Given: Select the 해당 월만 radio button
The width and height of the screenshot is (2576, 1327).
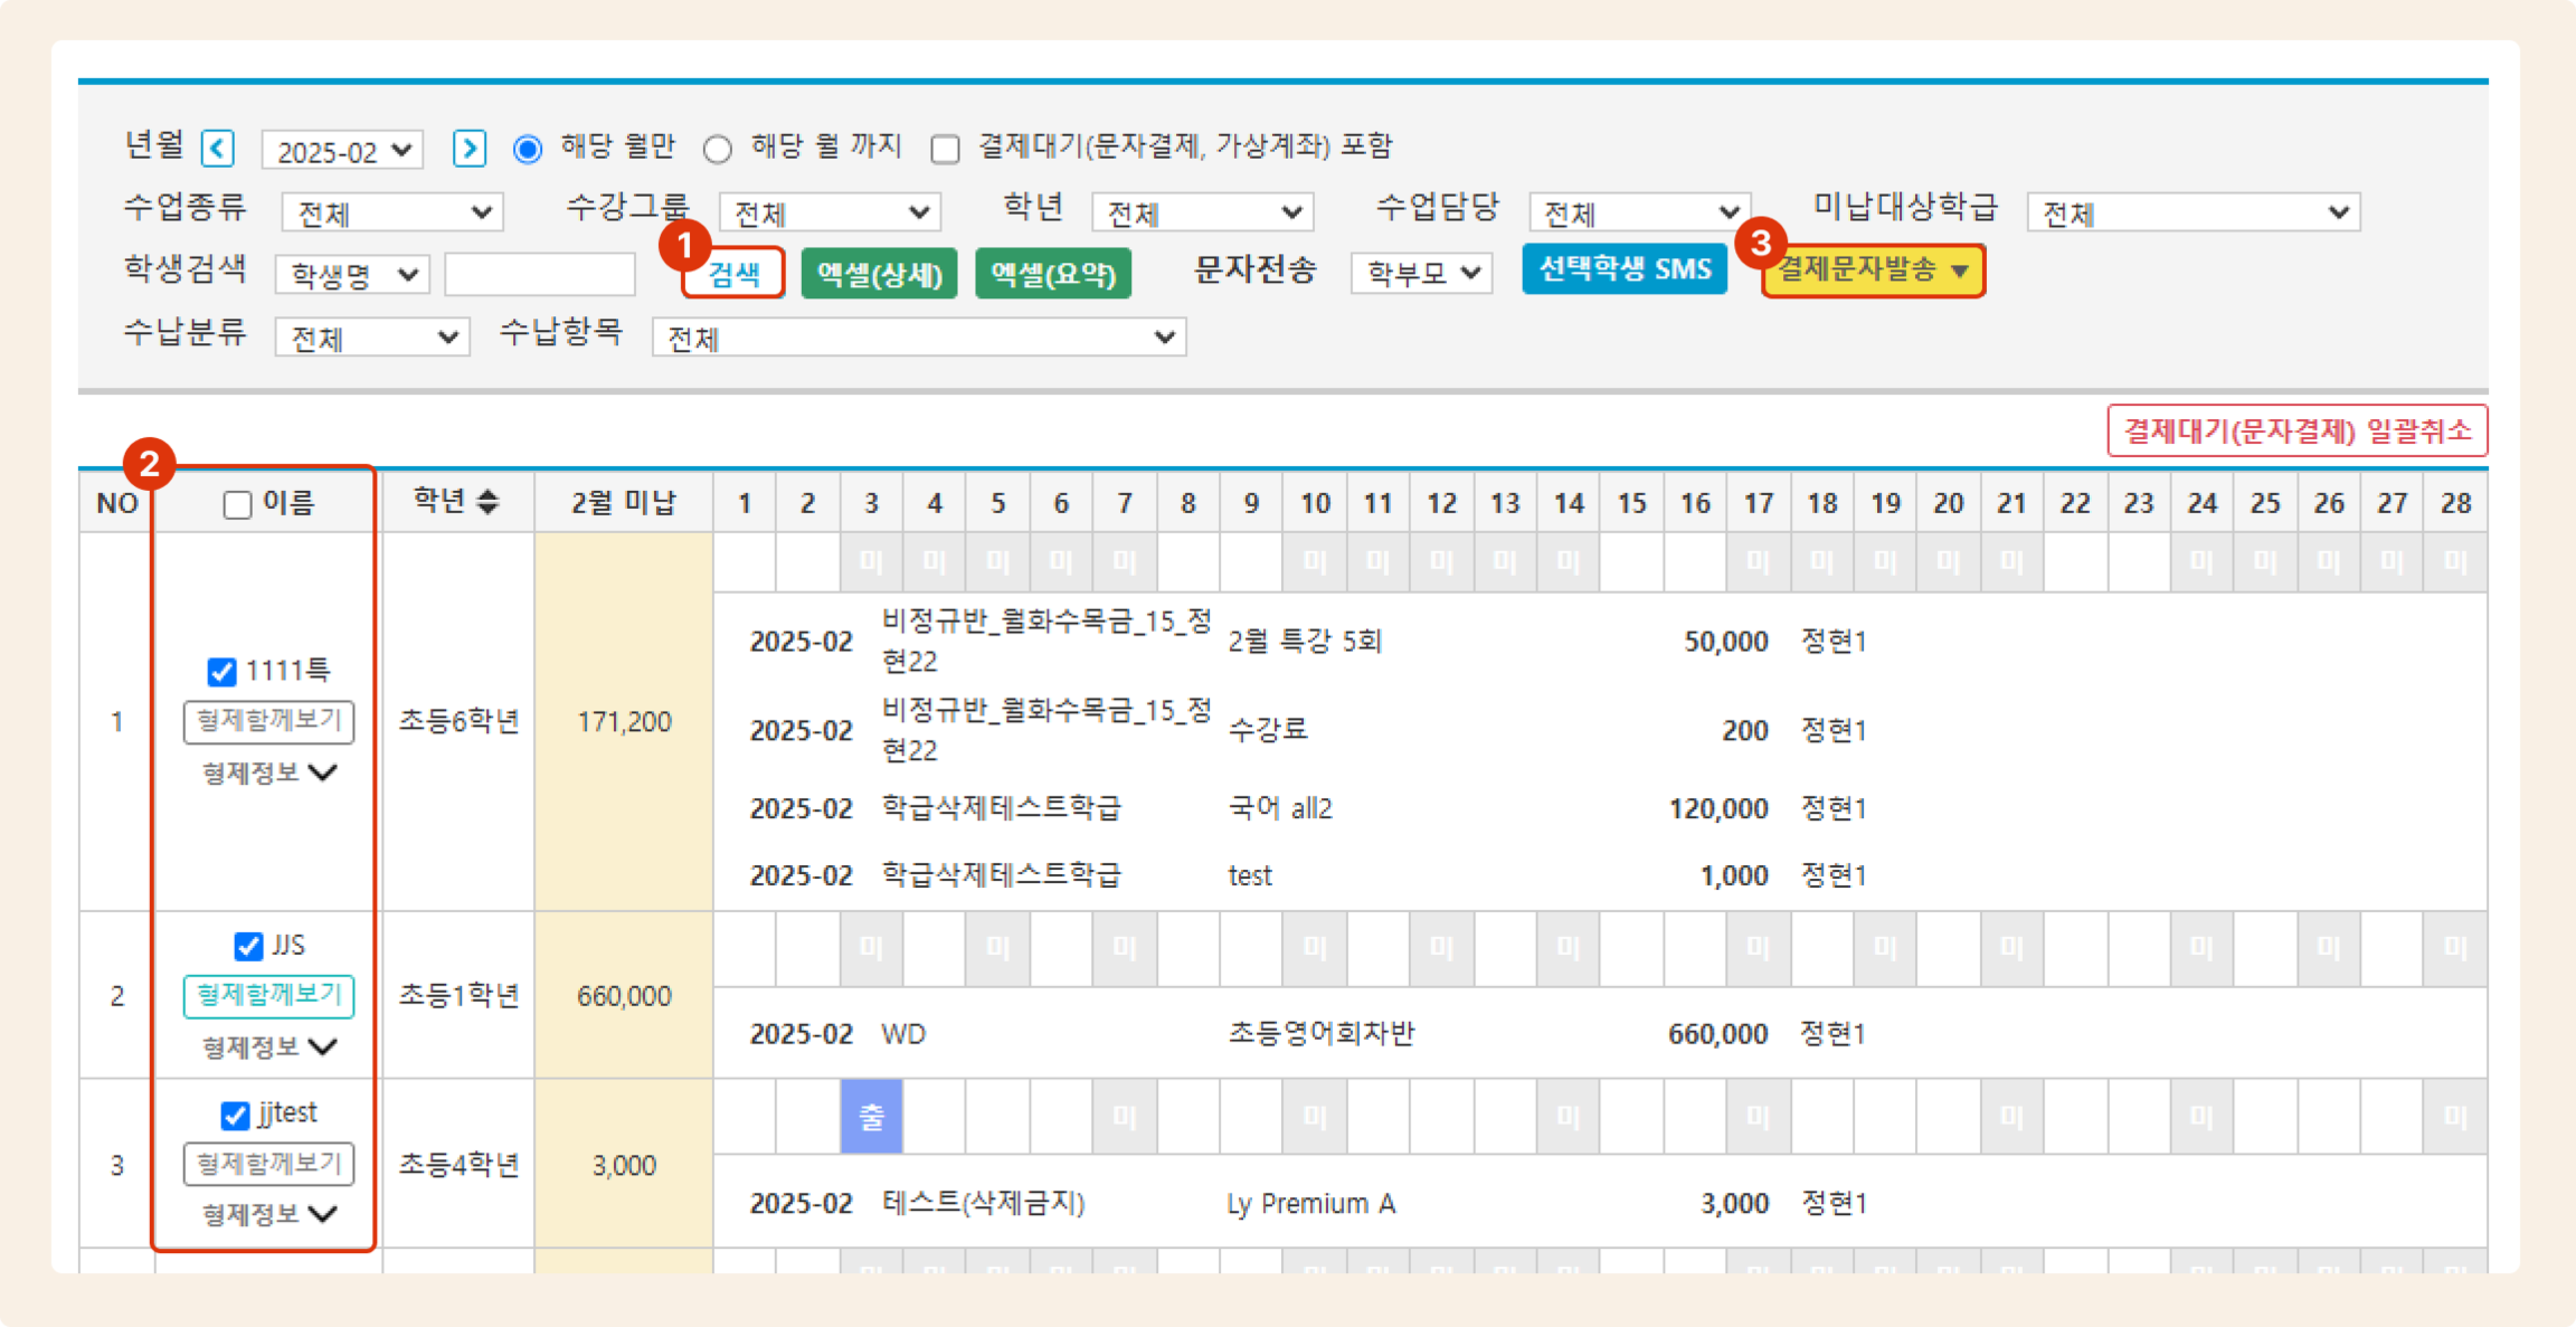Looking at the screenshot, I should pos(527,149).
